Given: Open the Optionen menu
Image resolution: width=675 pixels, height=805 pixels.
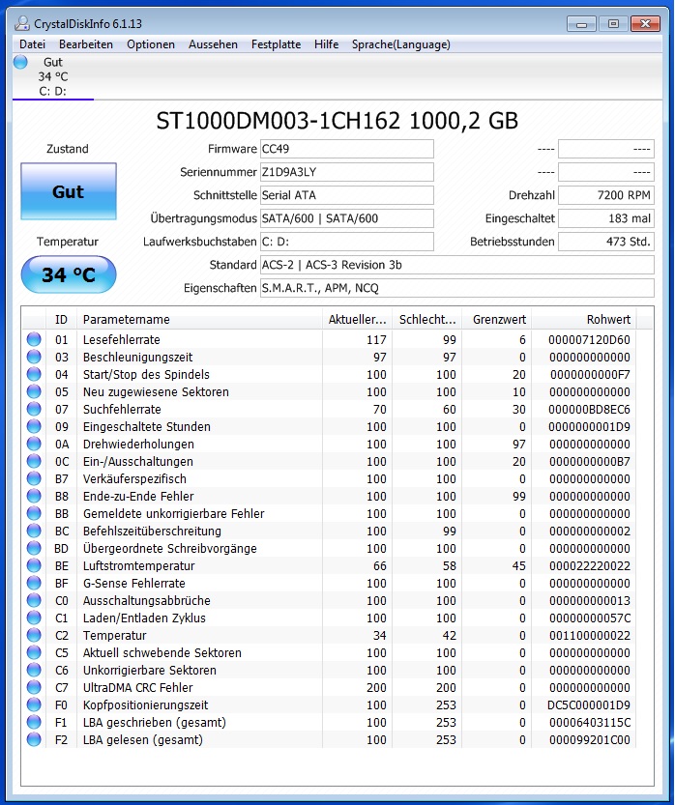Looking at the screenshot, I should pos(151,44).
